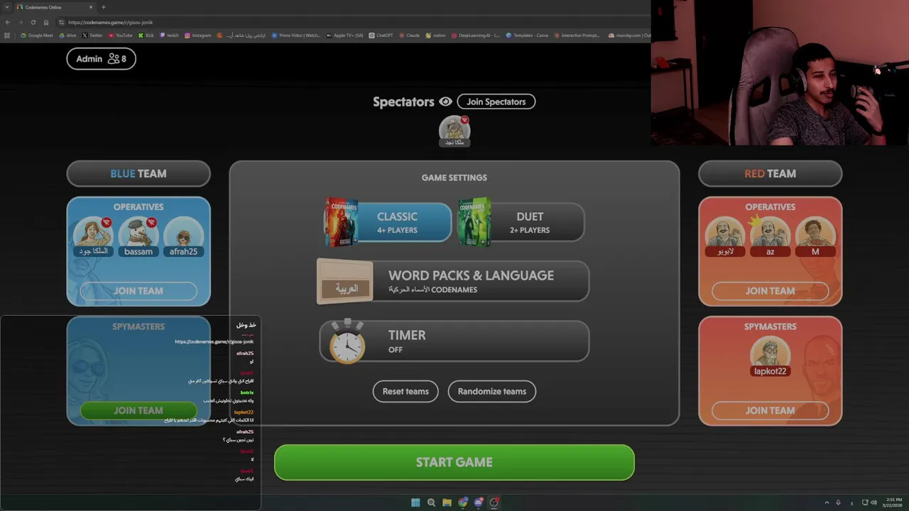This screenshot has width=909, height=511.
Task: Click the Duet game box icon
Action: pyautogui.click(x=474, y=222)
